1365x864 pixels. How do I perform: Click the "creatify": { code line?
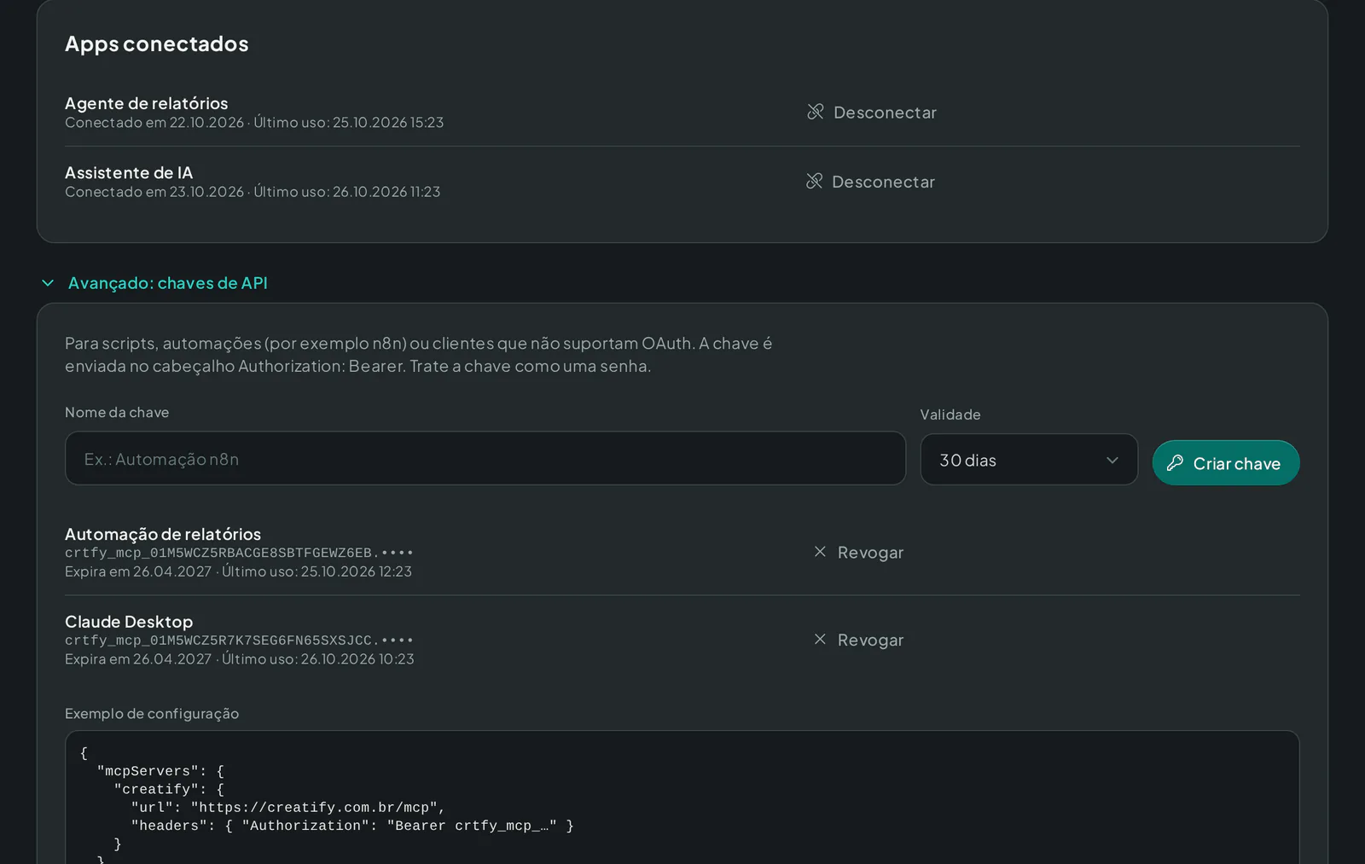tap(169, 789)
